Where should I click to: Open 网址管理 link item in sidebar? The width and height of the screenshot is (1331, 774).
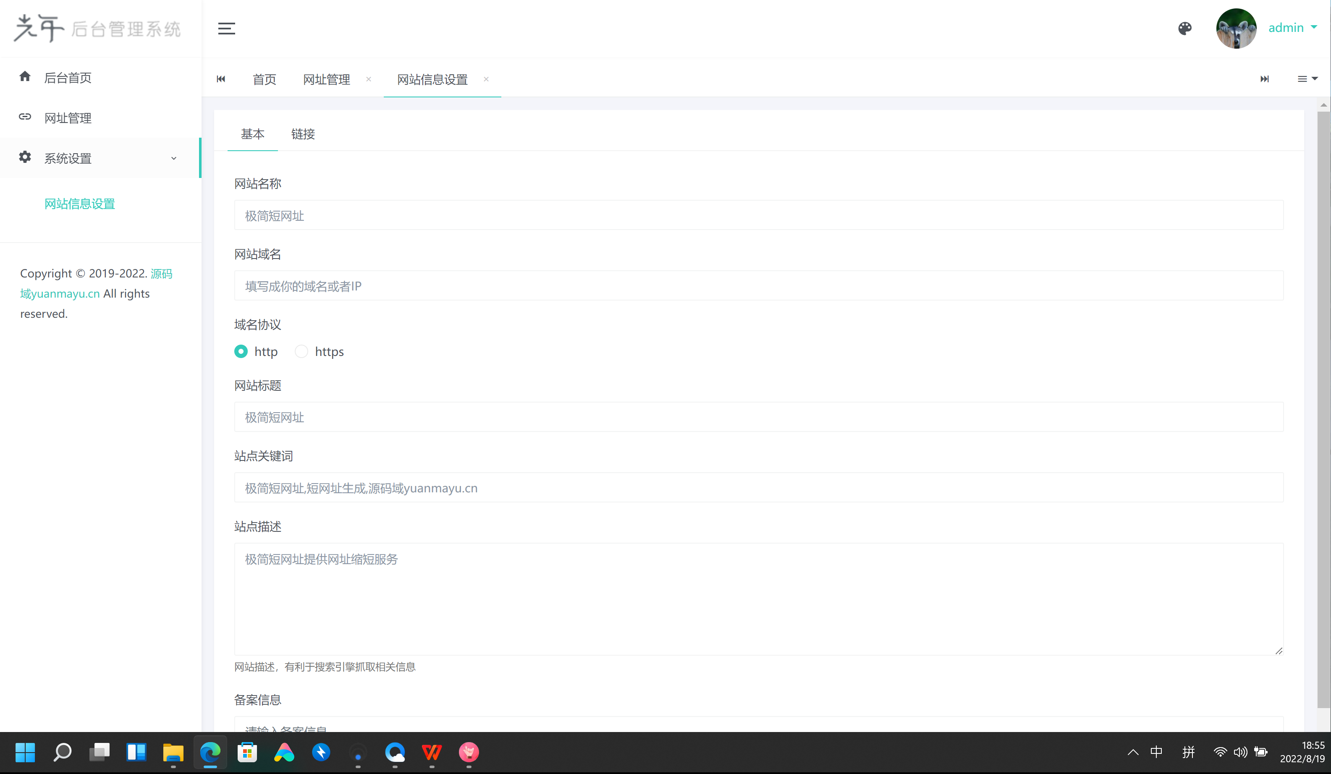[x=68, y=118]
